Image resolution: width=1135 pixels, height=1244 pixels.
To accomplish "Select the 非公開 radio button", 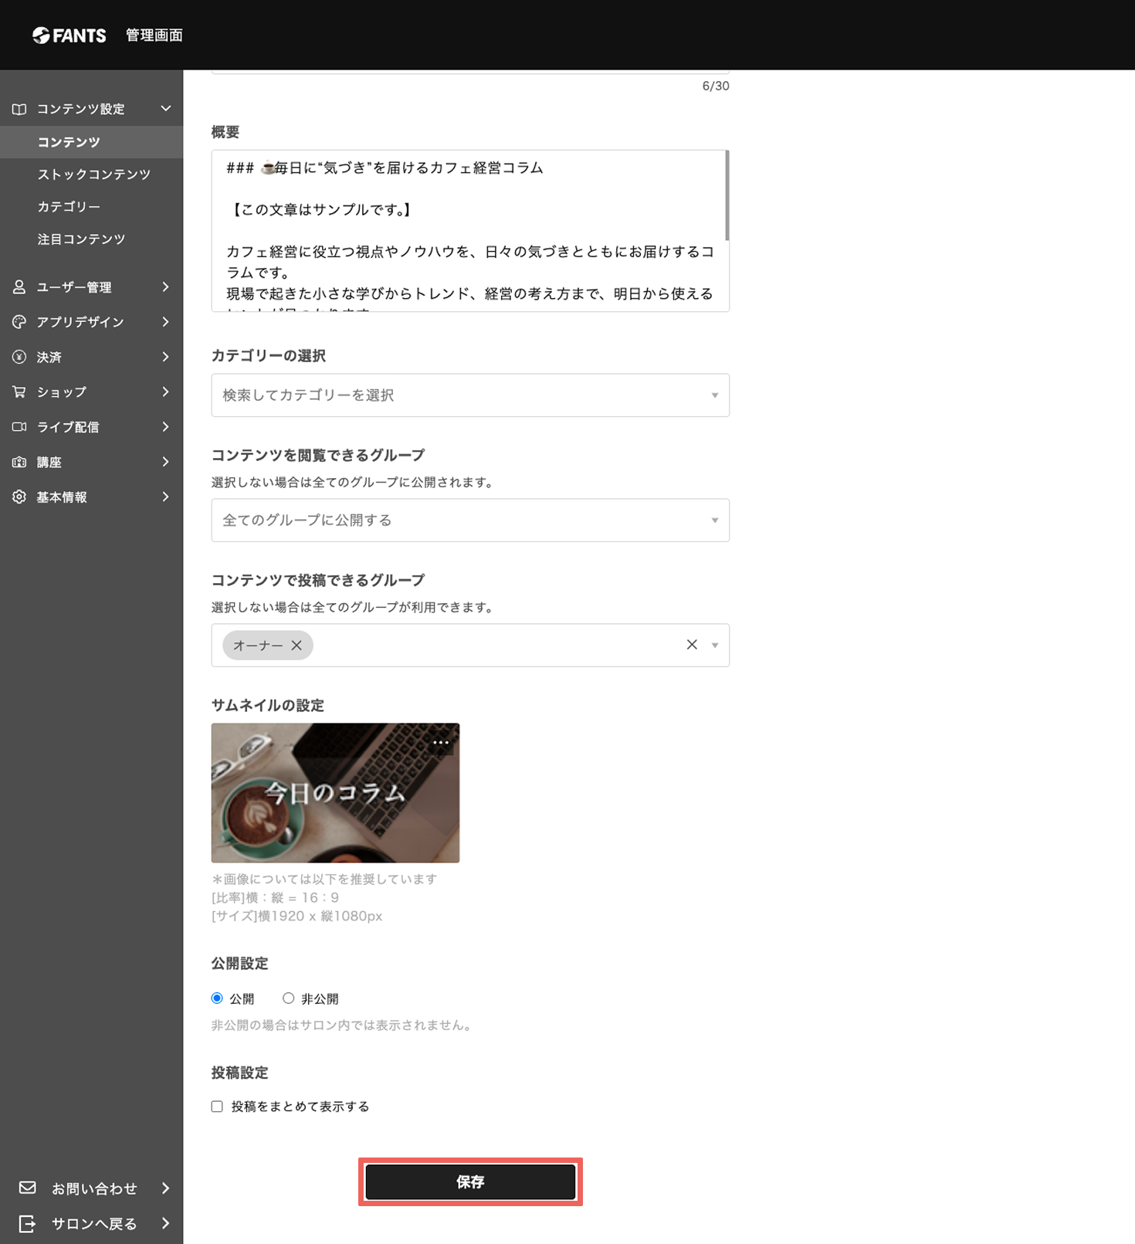I will (288, 998).
